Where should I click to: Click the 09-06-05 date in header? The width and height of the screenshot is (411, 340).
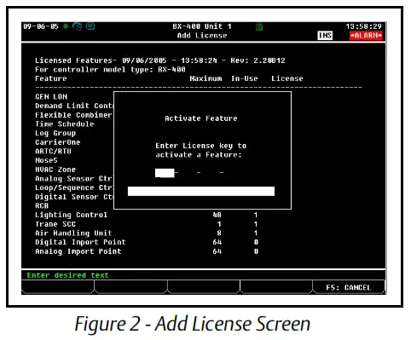41,26
